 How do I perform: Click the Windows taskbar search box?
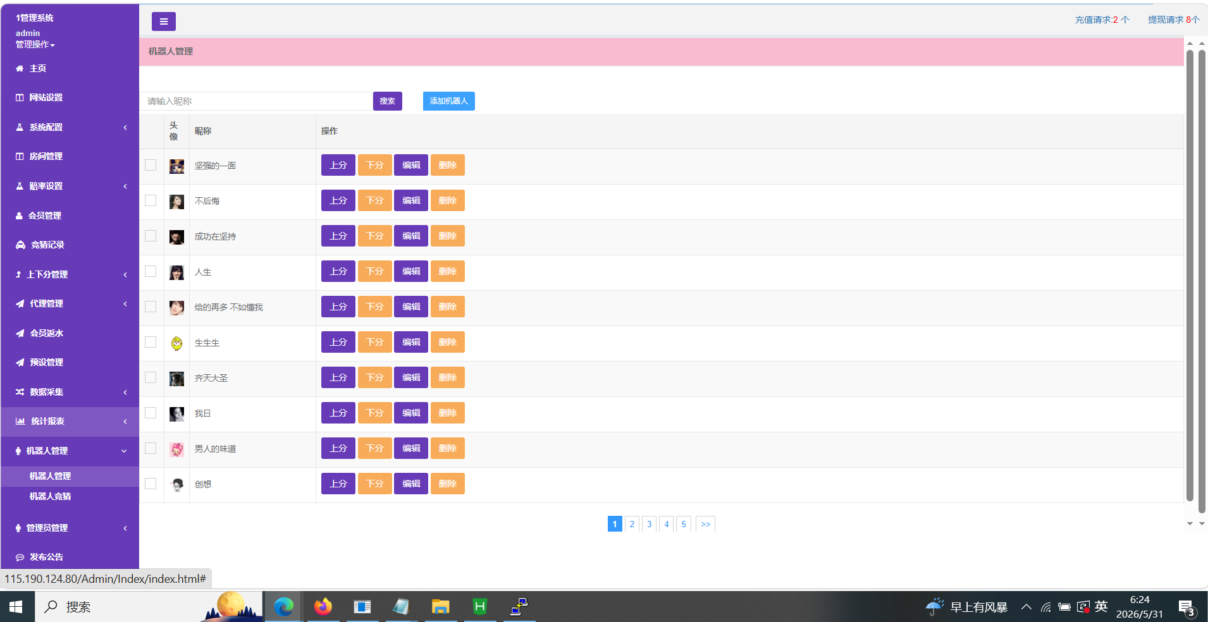[x=149, y=607]
